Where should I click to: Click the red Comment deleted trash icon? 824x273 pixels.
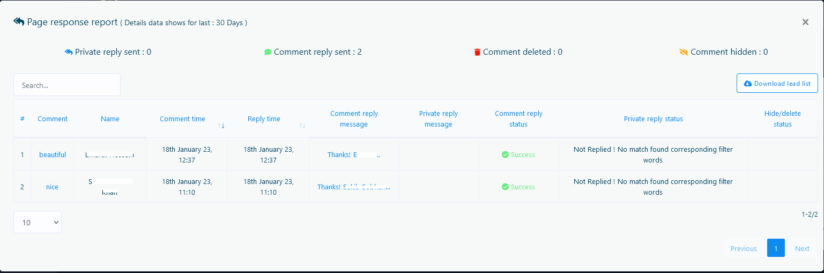[x=477, y=52]
